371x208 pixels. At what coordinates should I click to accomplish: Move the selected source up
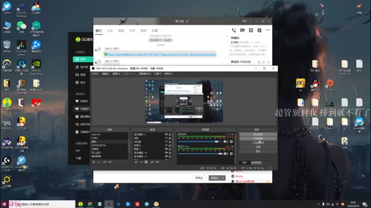pos(153,162)
